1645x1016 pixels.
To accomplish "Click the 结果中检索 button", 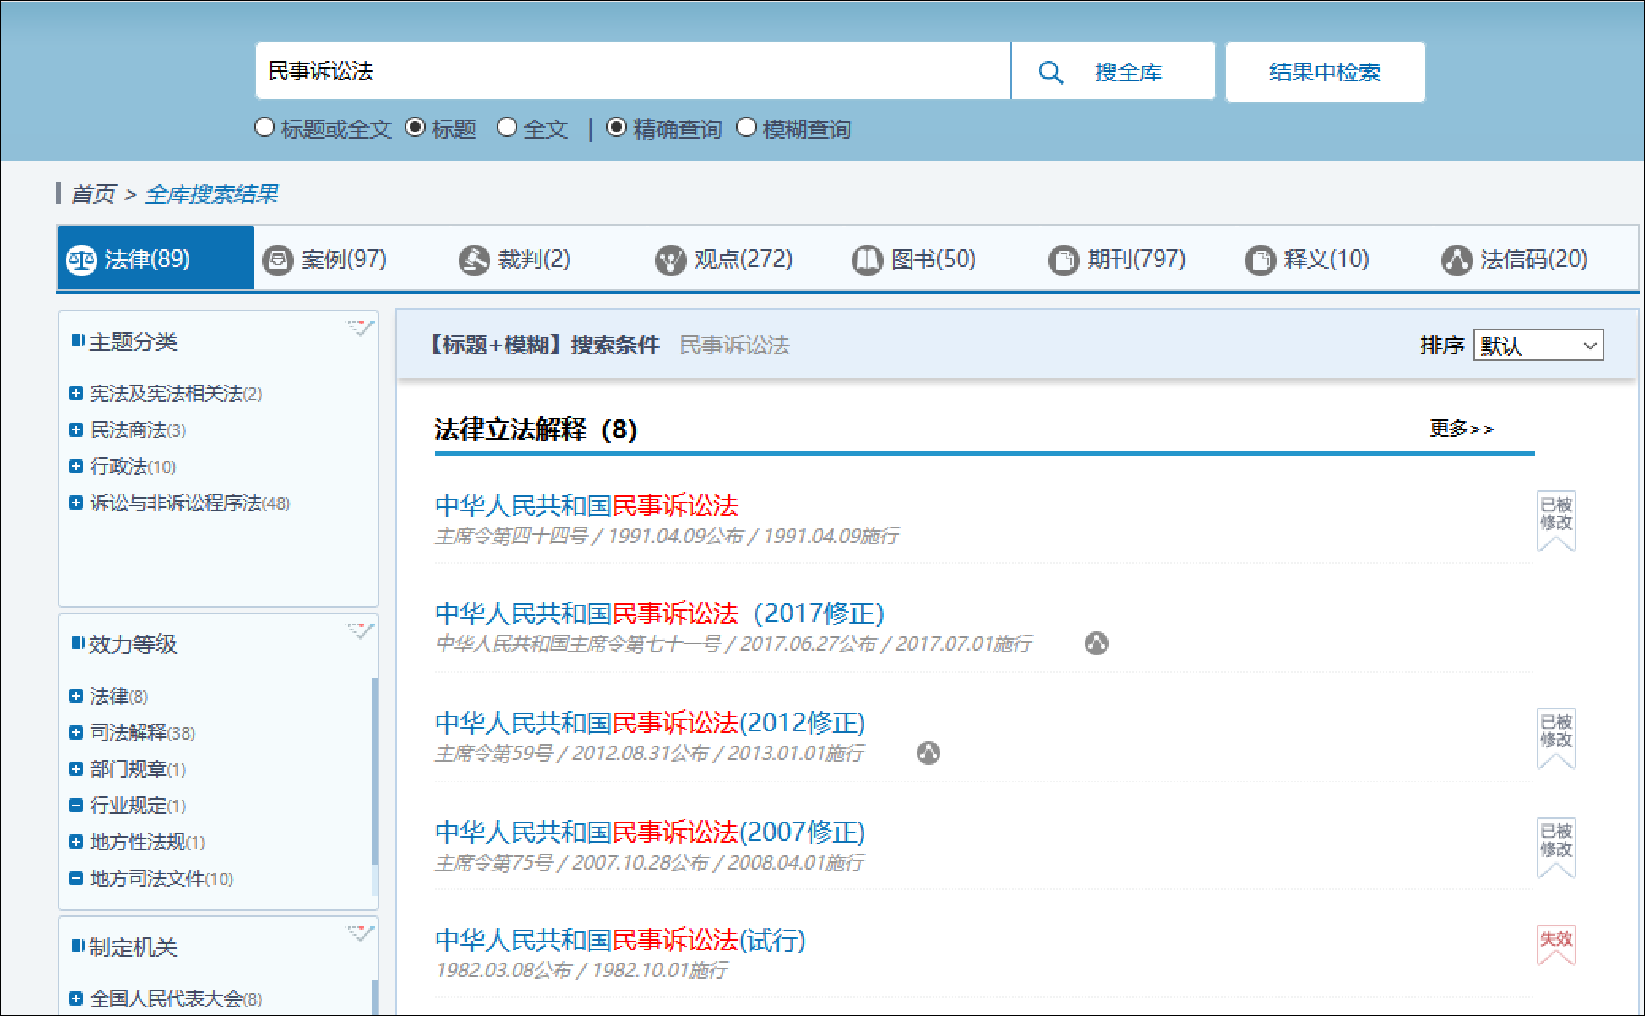I will pyautogui.click(x=1325, y=72).
